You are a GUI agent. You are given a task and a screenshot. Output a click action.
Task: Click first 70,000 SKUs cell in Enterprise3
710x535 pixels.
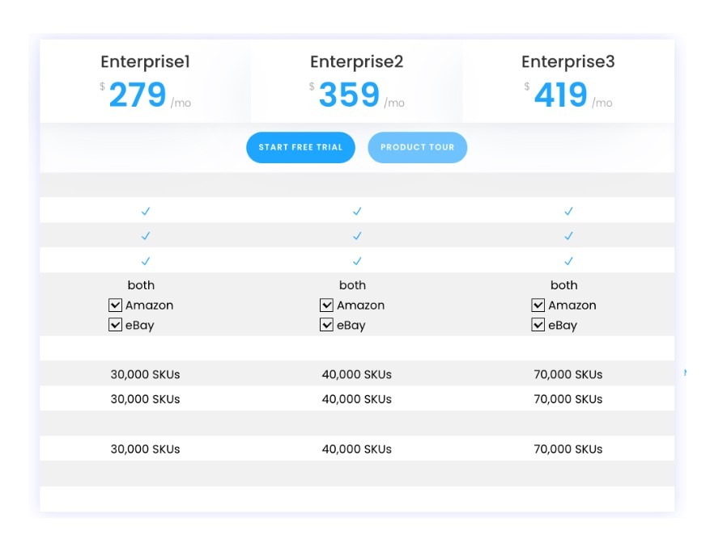568,375
